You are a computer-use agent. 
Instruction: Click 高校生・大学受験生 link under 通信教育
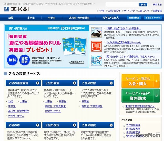coord(19,111)
